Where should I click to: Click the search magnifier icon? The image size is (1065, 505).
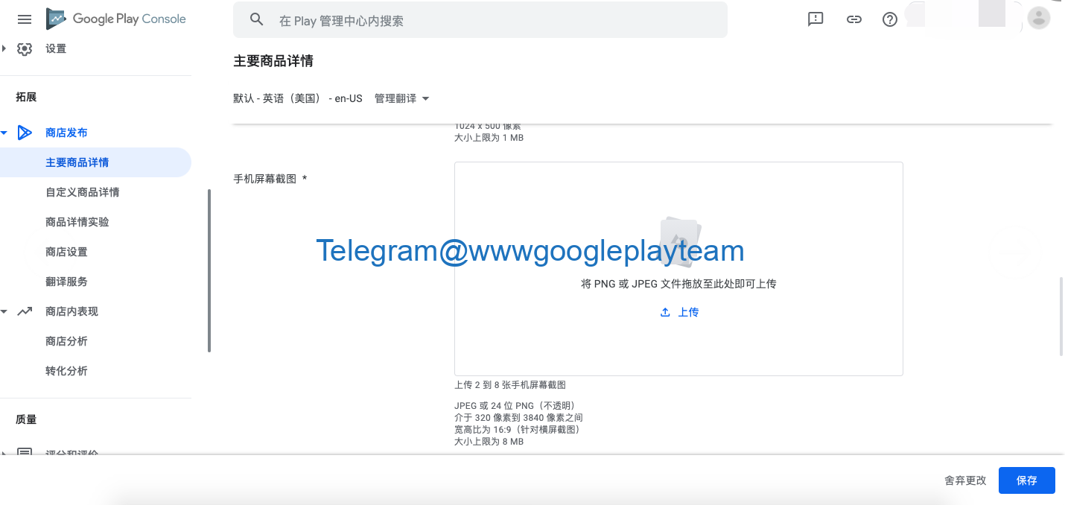tap(257, 20)
